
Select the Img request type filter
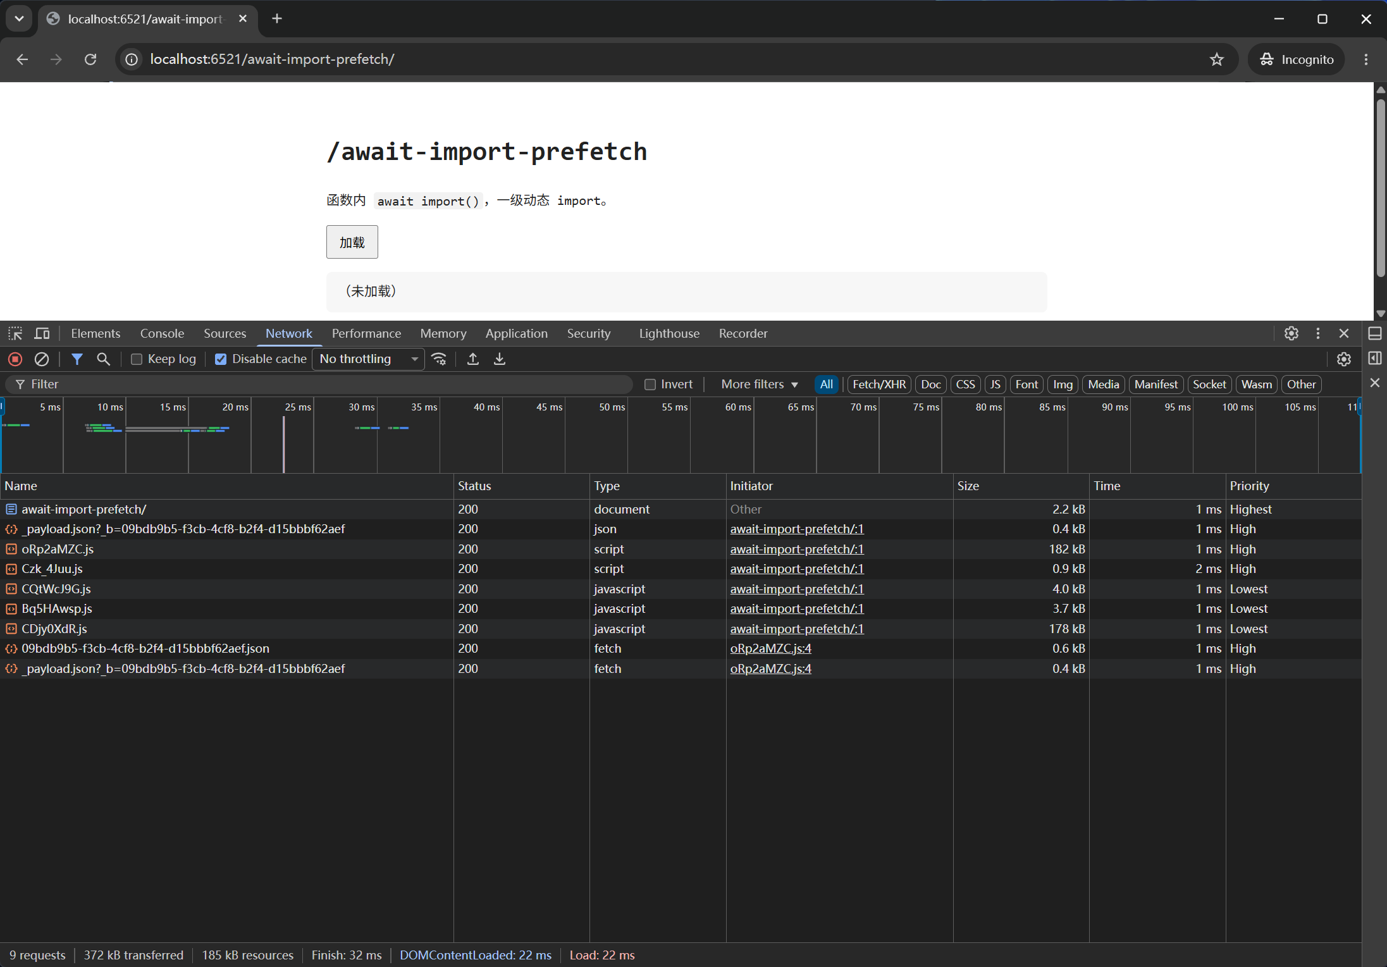tap(1063, 385)
